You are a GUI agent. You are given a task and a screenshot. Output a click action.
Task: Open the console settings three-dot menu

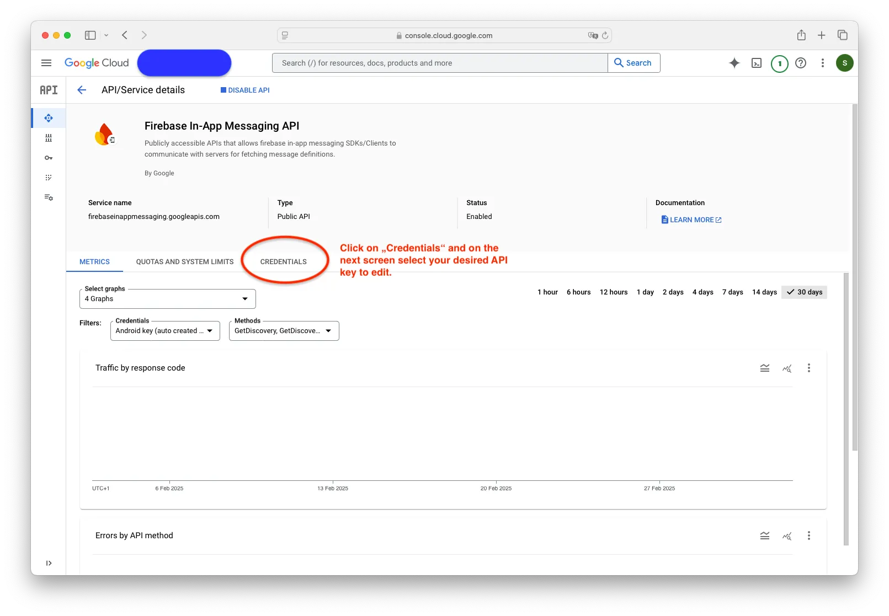pyautogui.click(x=823, y=63)
